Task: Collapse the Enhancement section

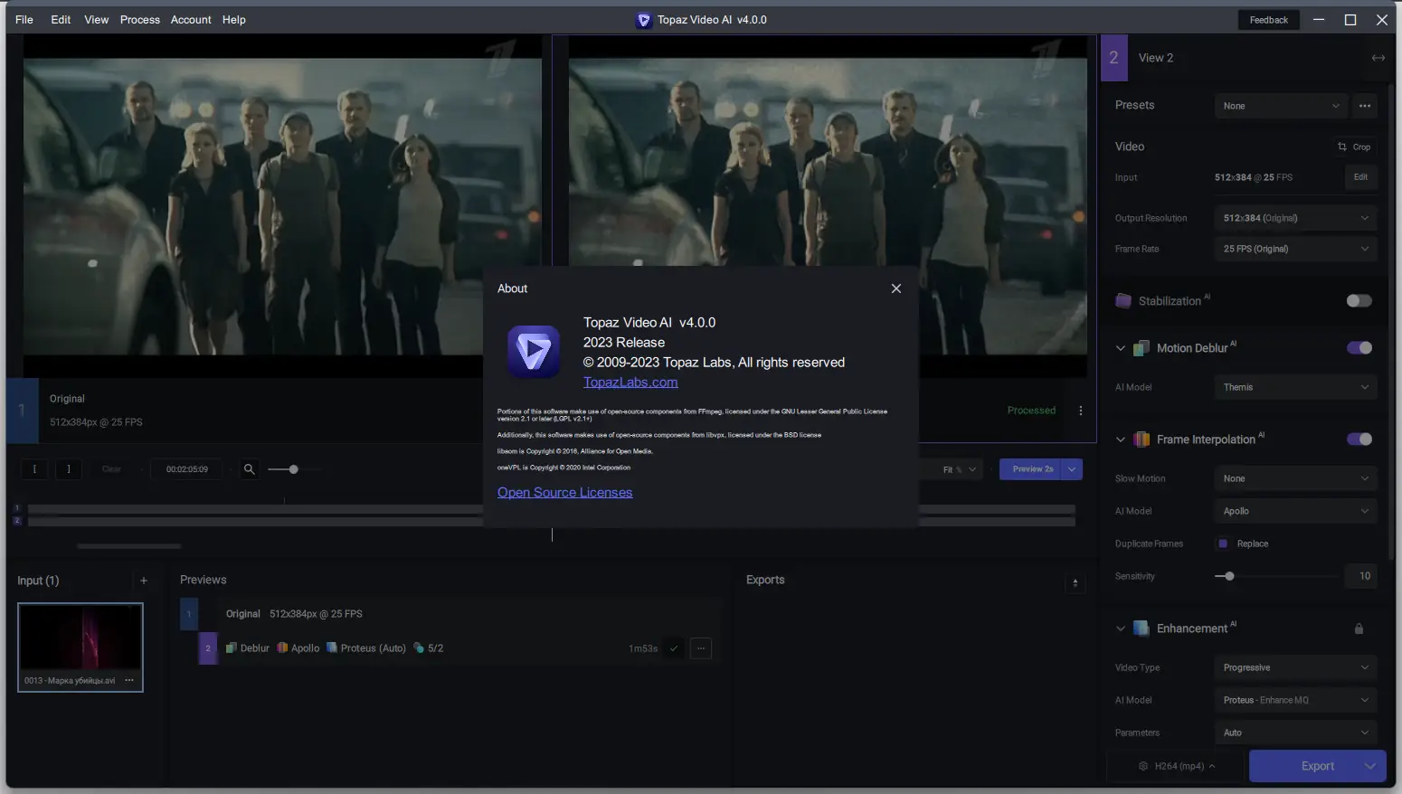Action: tap(1121, 629)
